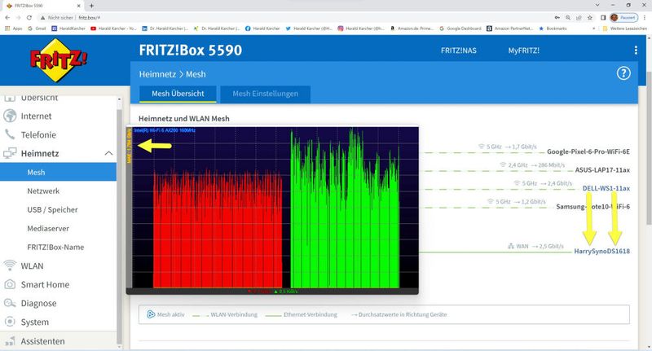Show the browser tab search chevron
The height and width of the screenshot is (351, 652).
pos(597,5)
